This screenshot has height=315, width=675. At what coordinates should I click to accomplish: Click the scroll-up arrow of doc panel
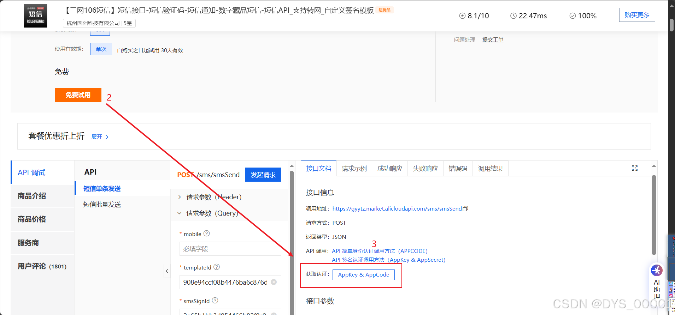(x=654, y=166)
